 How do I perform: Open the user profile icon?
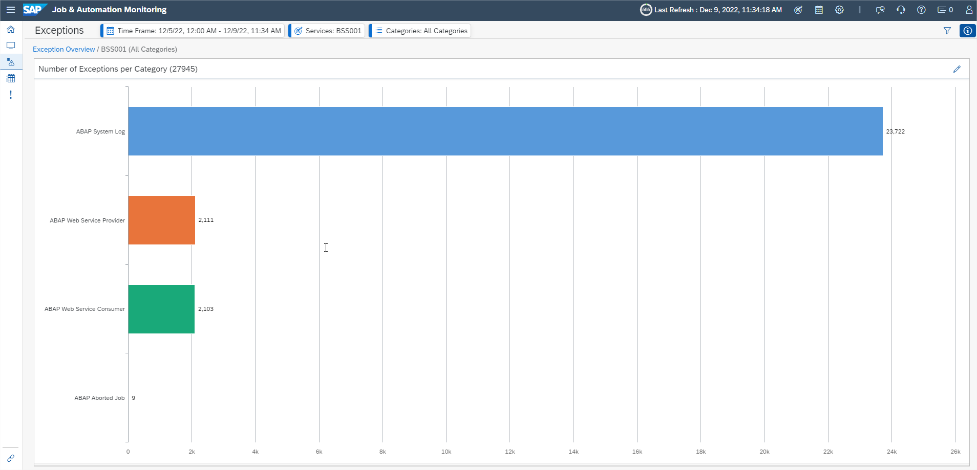[x=969, y=10]
